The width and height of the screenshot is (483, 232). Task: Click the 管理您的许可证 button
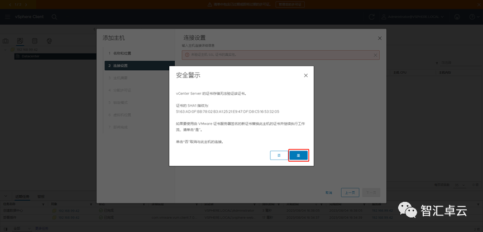pyautogui.click(x=290, y=4)
